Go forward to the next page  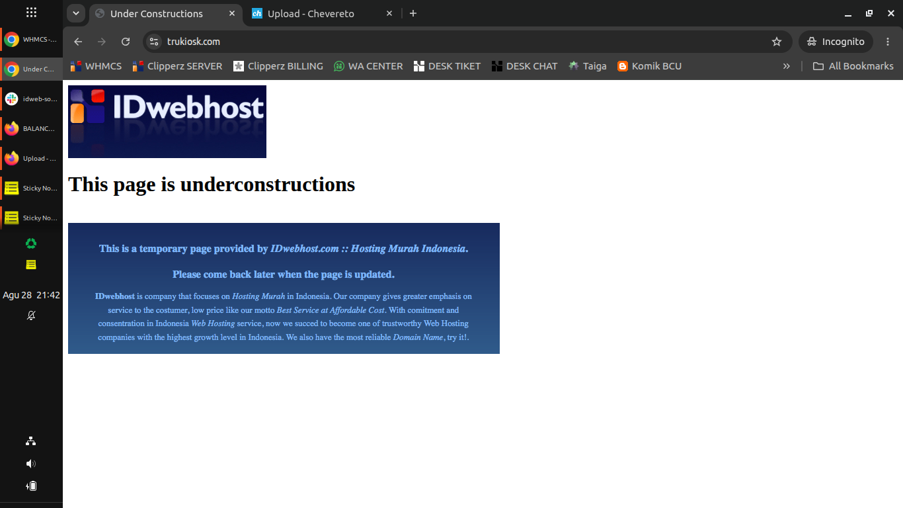pos(102,42)
